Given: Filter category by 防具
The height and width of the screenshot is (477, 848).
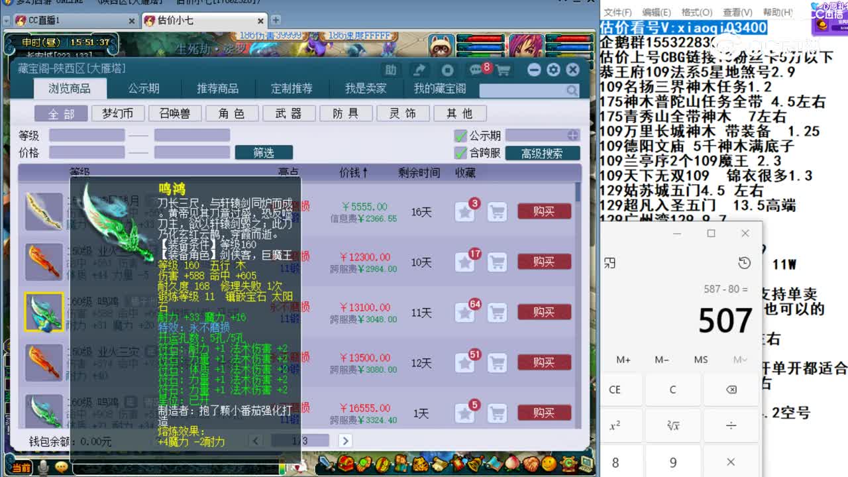Looking at the screenshot, I should point(345,113).
